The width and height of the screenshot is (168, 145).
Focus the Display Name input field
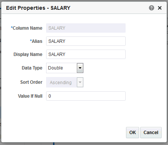tap(86, 54)
